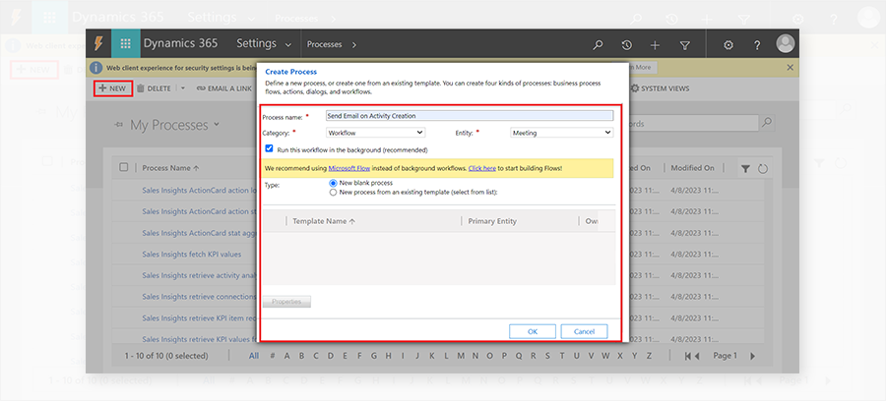Refresh the processes grid
The image size is (886, 401).
pos(762,169)
